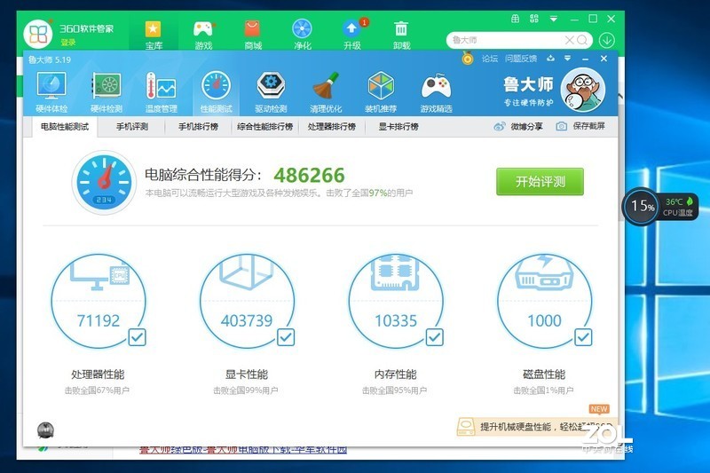
Task: Open the 鲁大师 download link in the background page
Action: tap(243, 450)
